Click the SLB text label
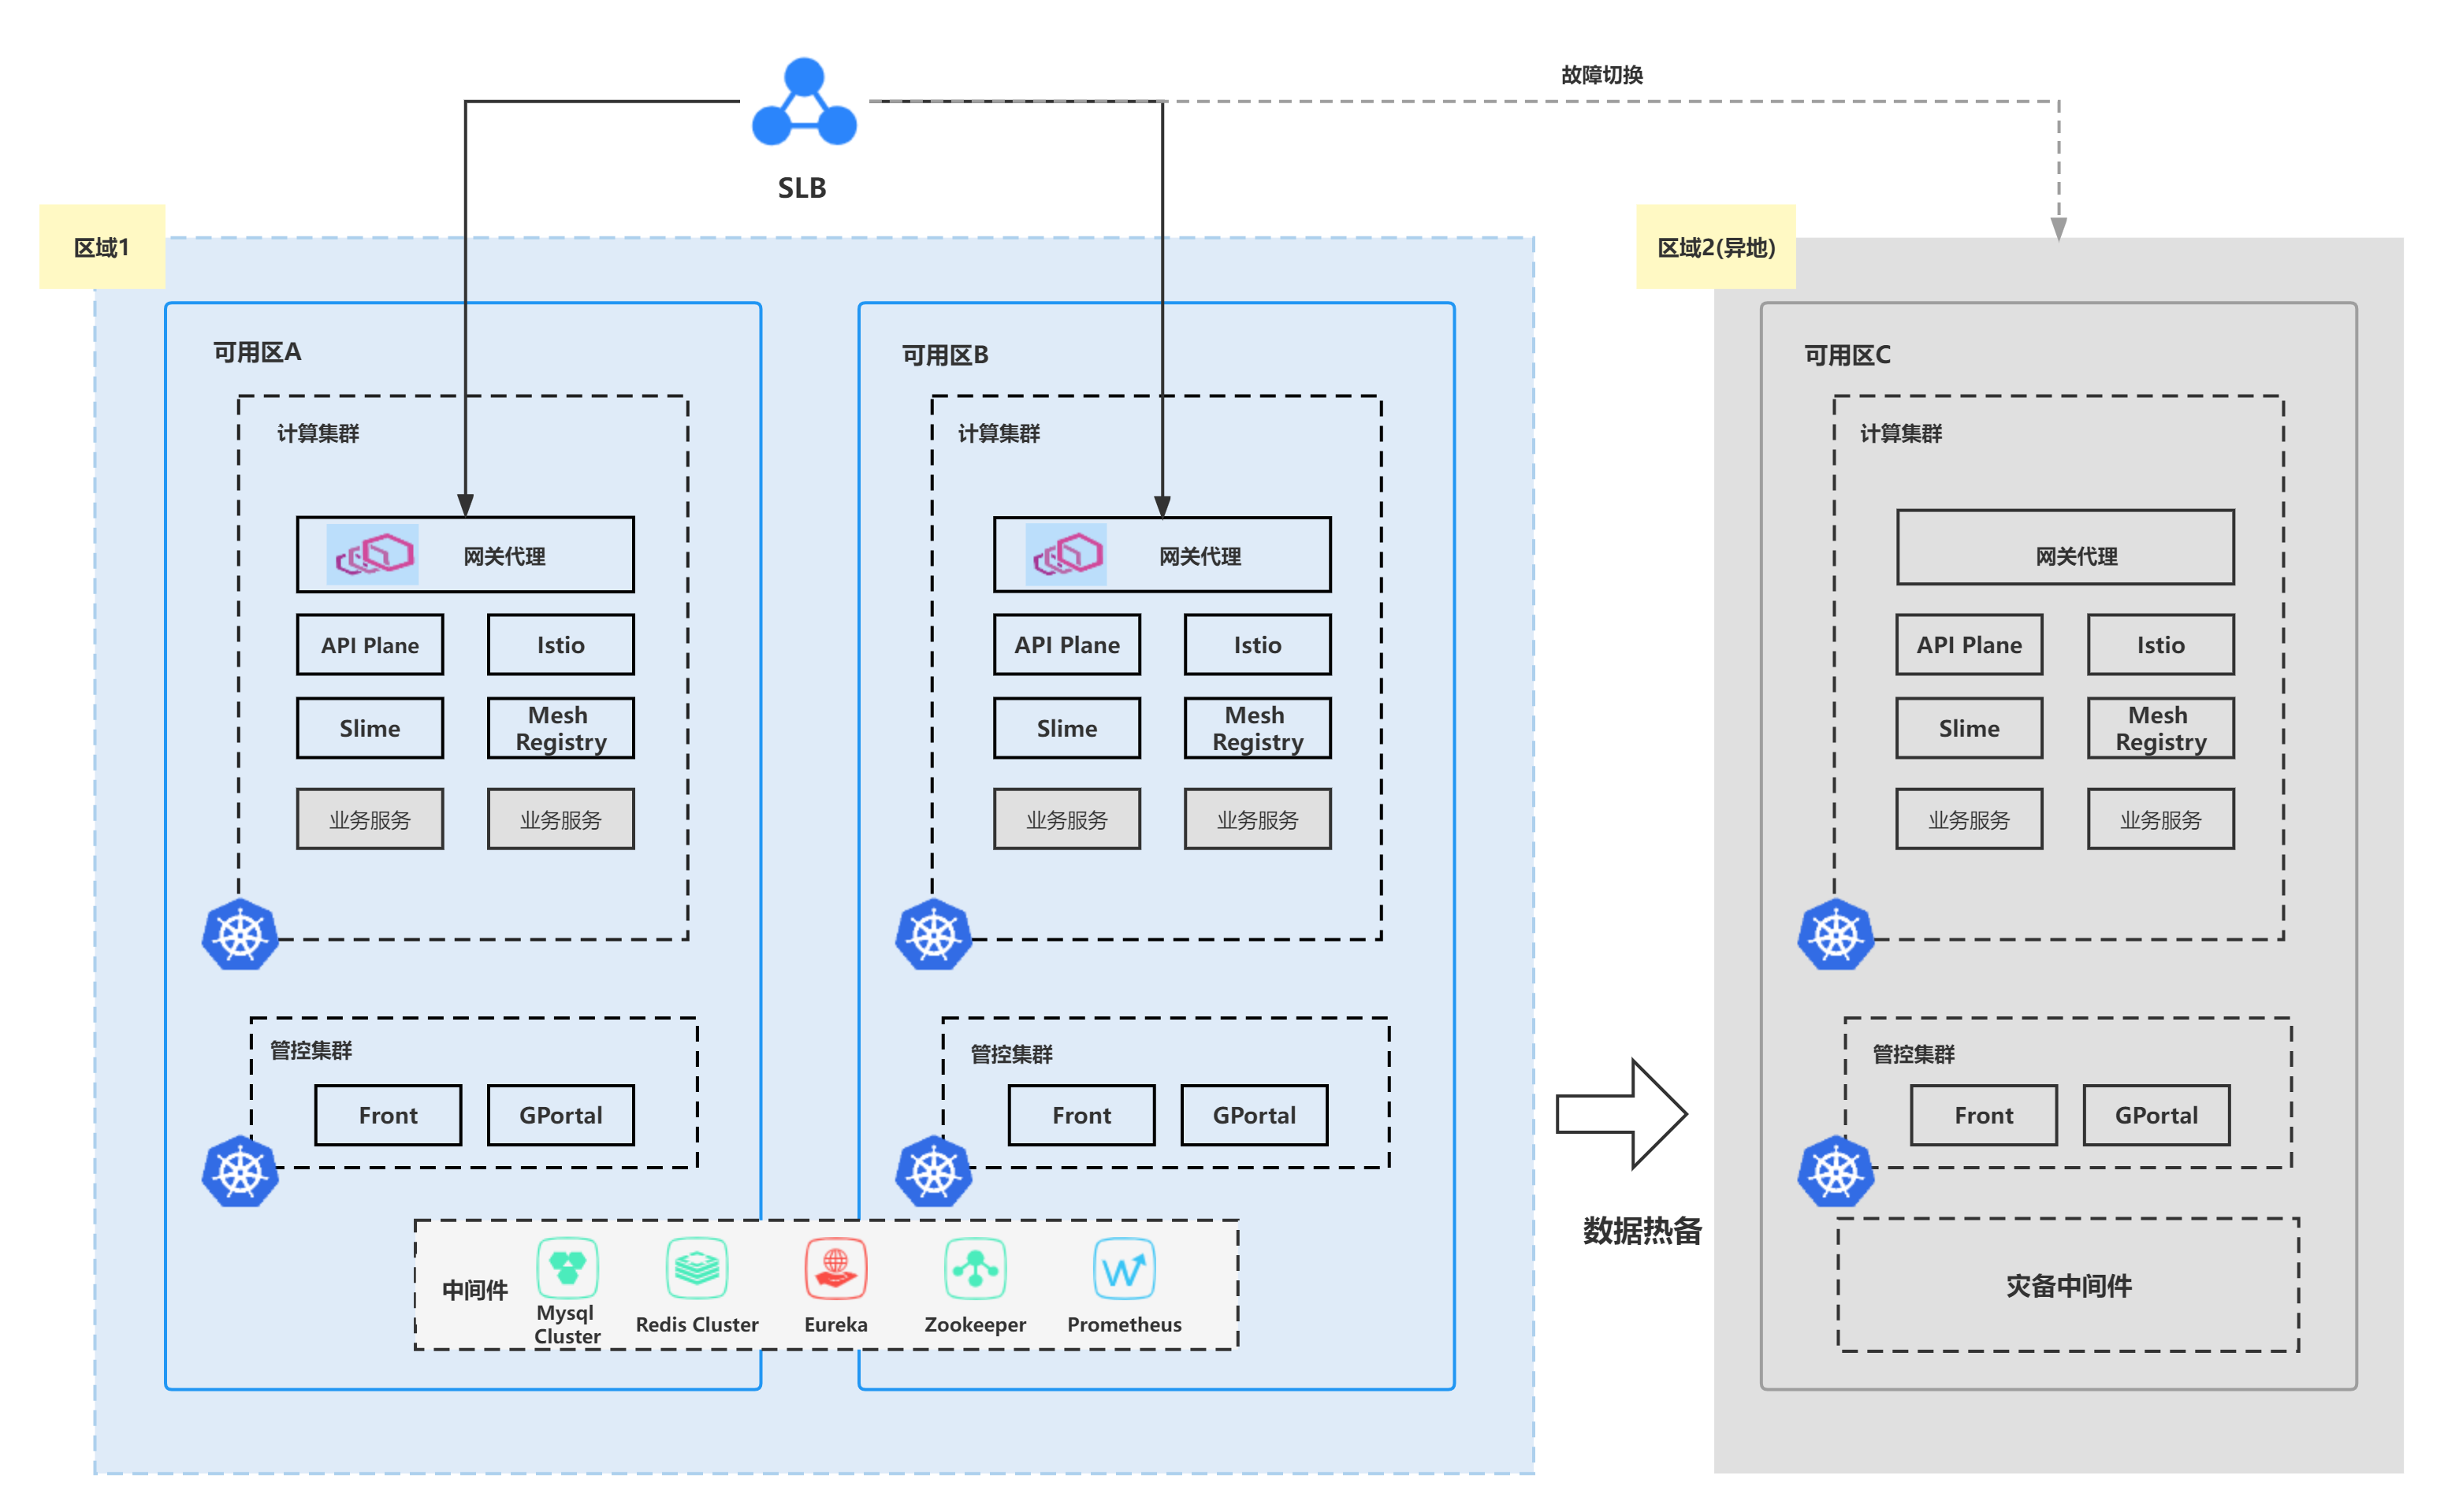 click(x=802, y=188)
